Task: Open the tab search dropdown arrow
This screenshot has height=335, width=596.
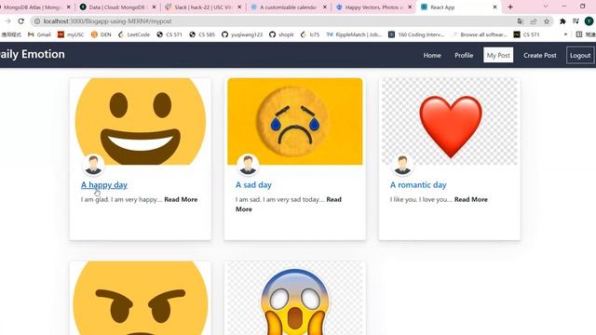Action: [x=546, y=7]
